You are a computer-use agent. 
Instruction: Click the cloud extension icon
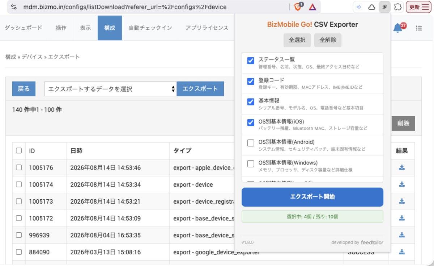371,7
